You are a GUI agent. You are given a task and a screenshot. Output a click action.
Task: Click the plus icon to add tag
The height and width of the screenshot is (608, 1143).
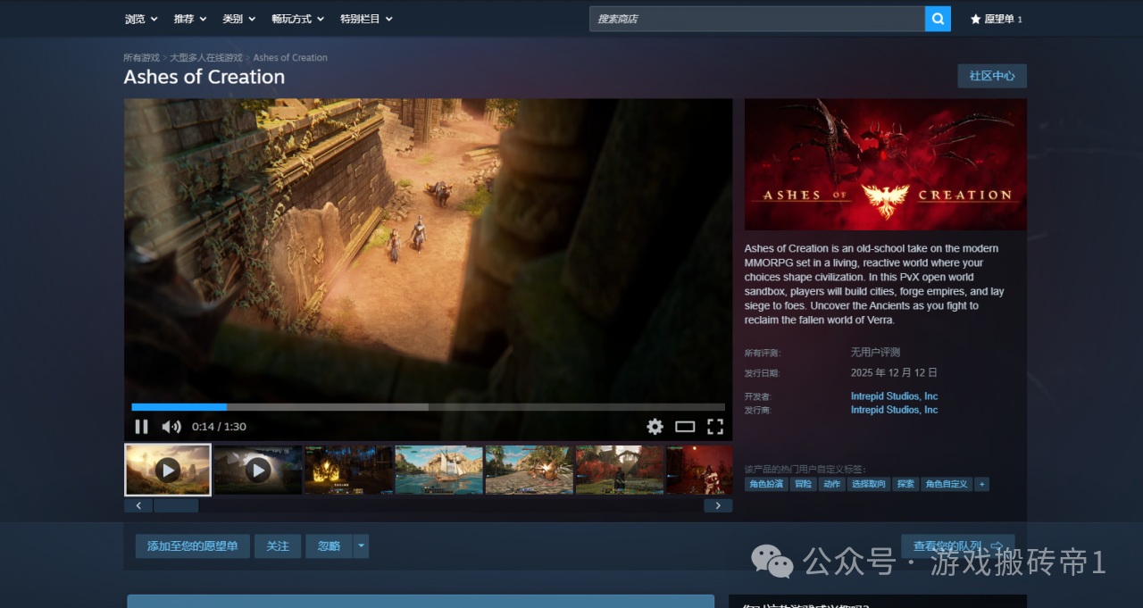point(982,484)
